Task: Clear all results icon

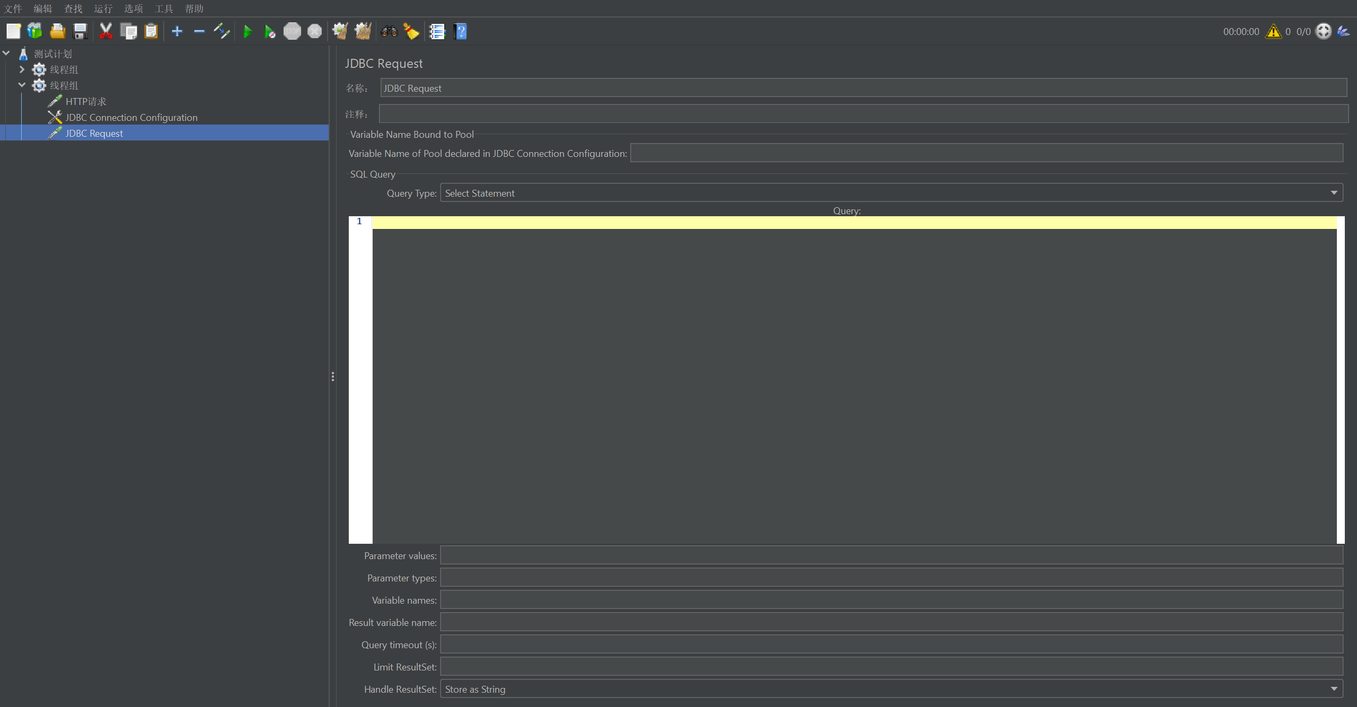Action: tap(363, 31)
